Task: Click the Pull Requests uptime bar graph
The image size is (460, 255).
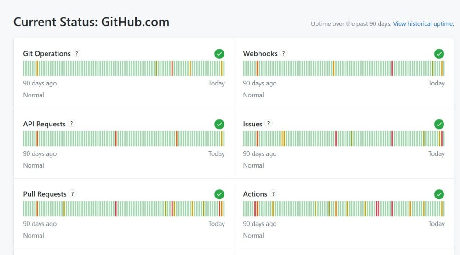Action: [124, 209]
